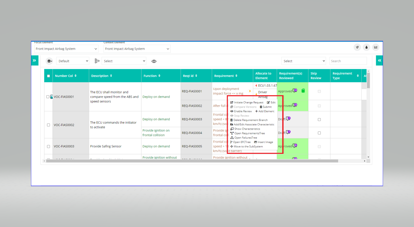Screen dimensions: 414x227
Task: Open the layers stack icon menu
Action: coord(49,61)
